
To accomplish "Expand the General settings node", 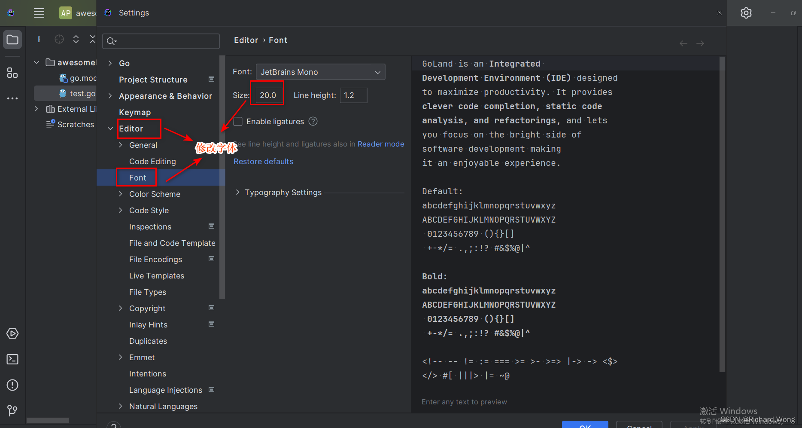I will [x=121, y=145].
